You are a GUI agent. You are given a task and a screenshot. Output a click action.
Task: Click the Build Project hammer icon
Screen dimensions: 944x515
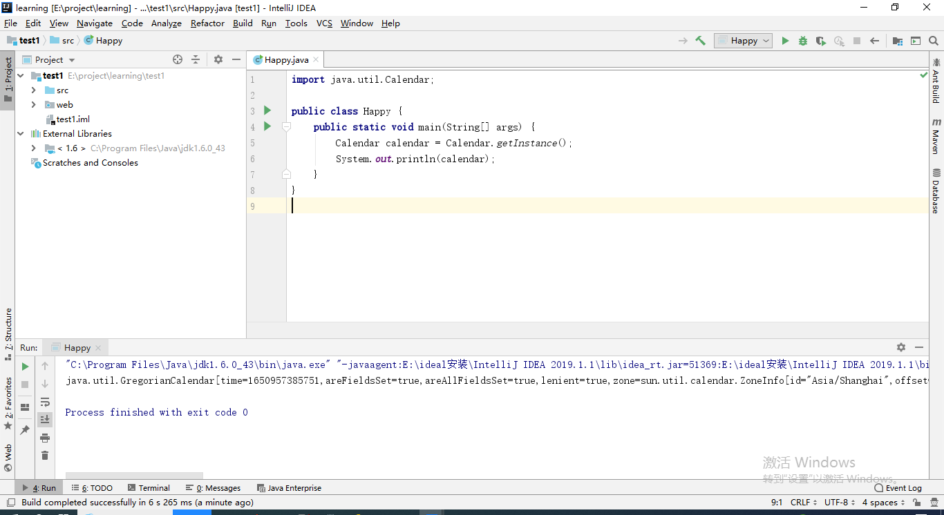[x=701, y=41]
